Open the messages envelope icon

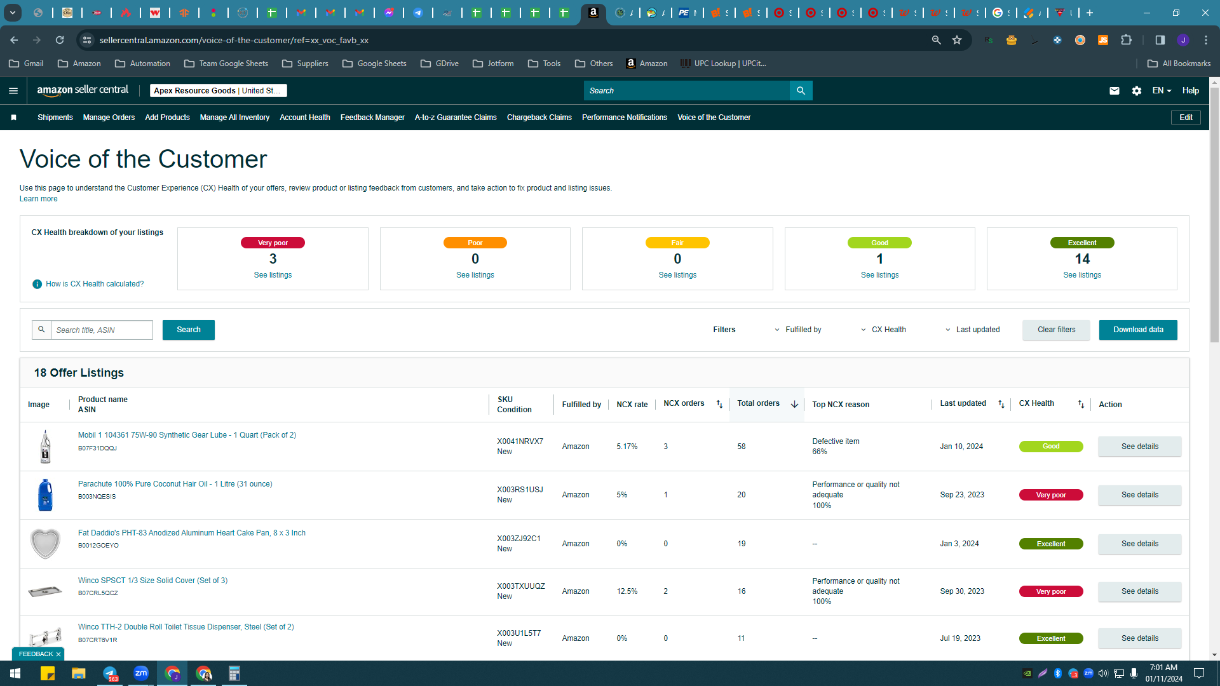(1115, 91)
